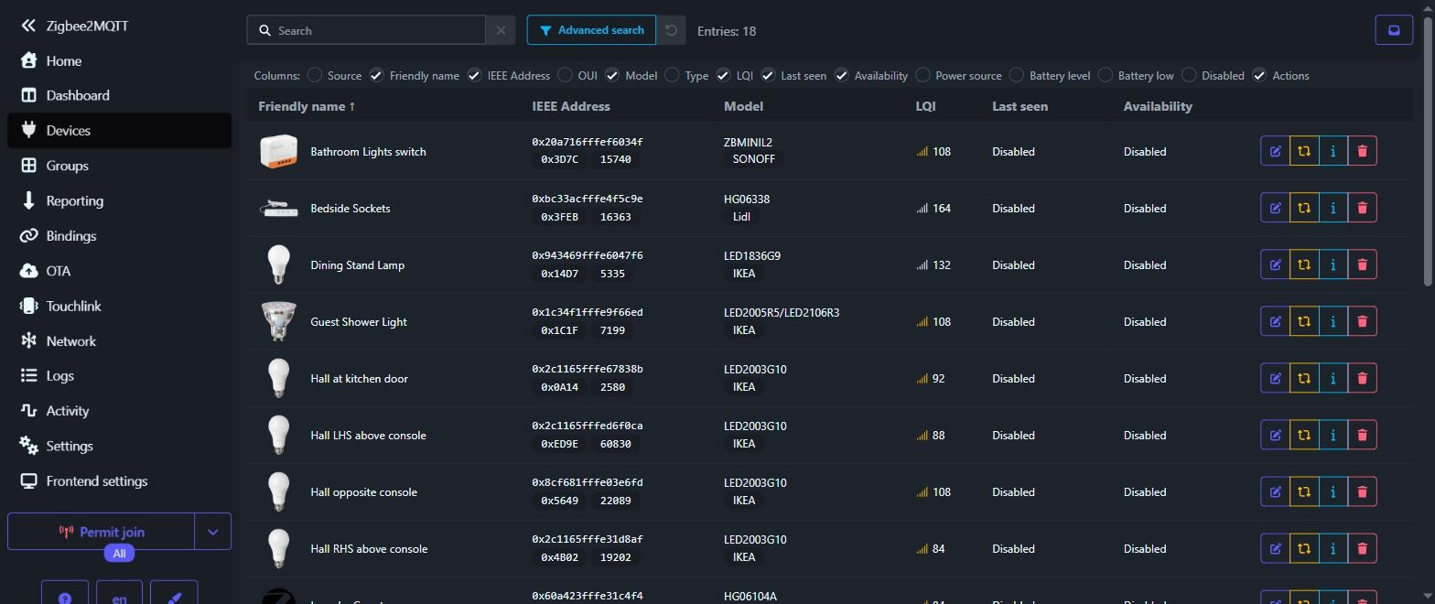Expand Permit join dropdown arrow
1435x604 pixels.
coord(213,532)
